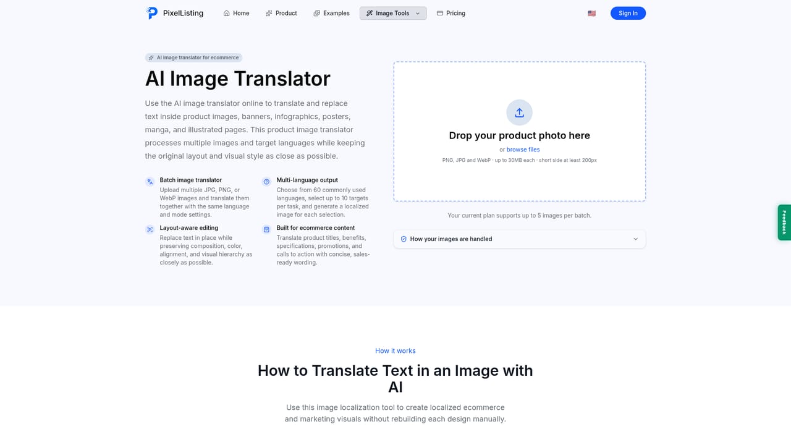The height and width of the screenshot is (445, 791).
Task: Click How to Translate Text in an Image heading
Action: pyautogui.click(x=395, y=379)
